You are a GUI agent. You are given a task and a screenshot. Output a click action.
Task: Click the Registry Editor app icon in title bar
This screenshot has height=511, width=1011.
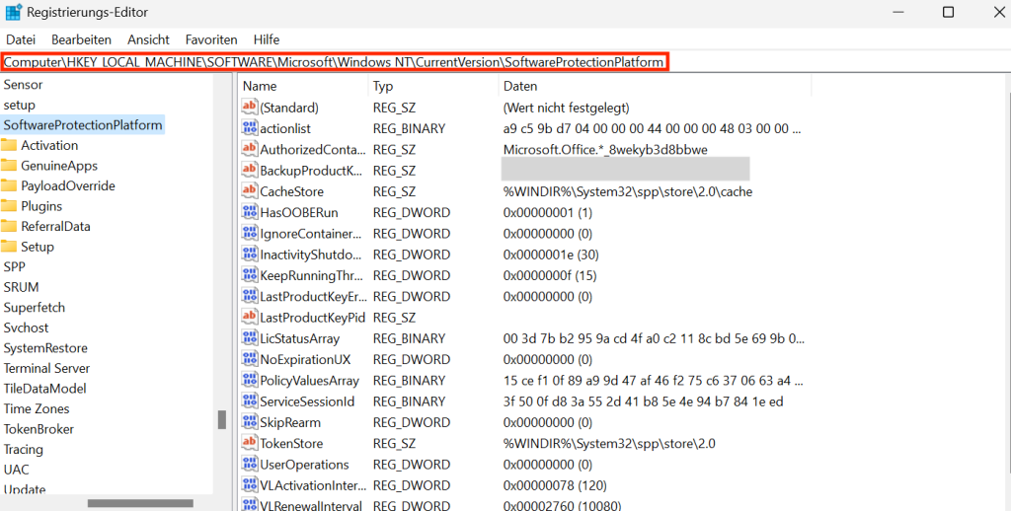click(14, 12)
